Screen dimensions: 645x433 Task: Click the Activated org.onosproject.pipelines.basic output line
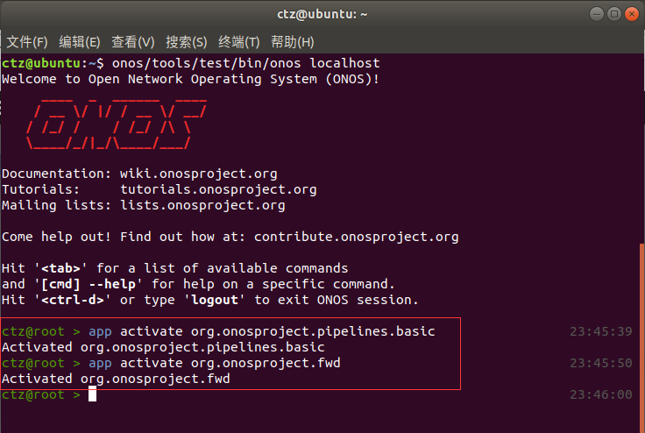pyautogui.click(x=163, y=347)
